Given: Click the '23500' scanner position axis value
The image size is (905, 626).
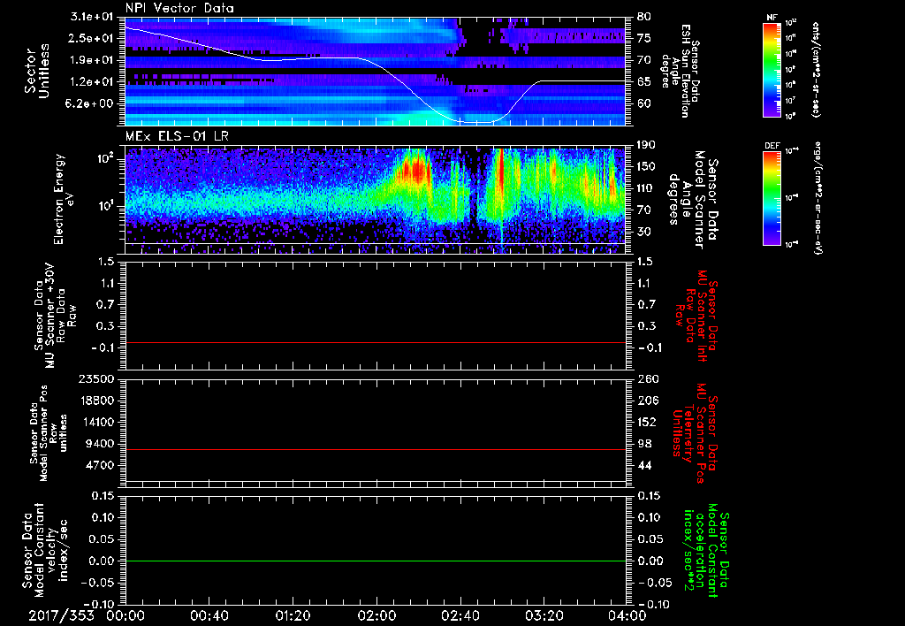Looking at the screenshot, I should pyautogui.click(x=96, y=378).
